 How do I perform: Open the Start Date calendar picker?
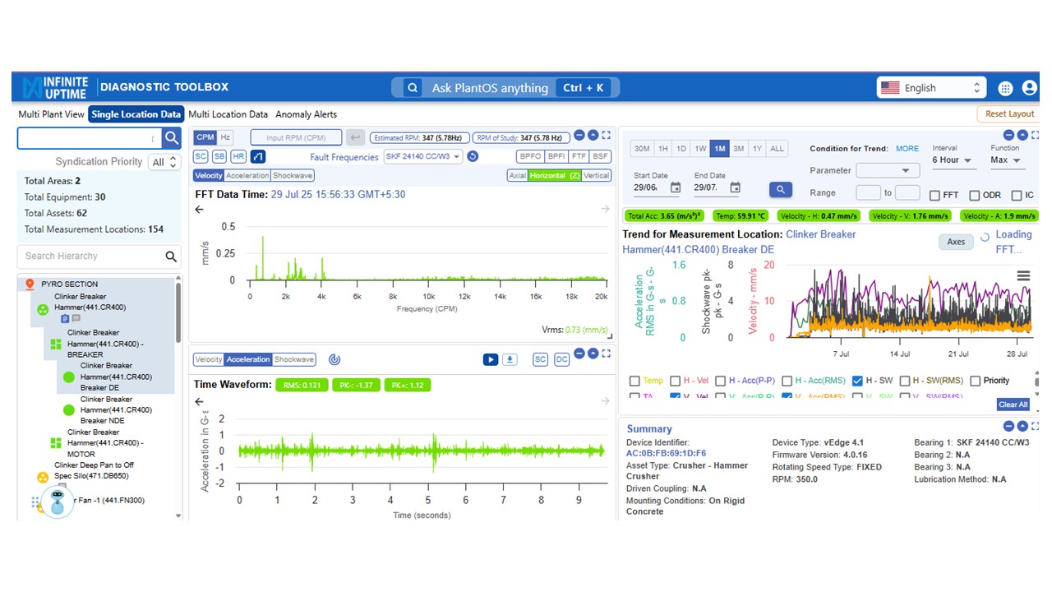[x=675, y=188]
